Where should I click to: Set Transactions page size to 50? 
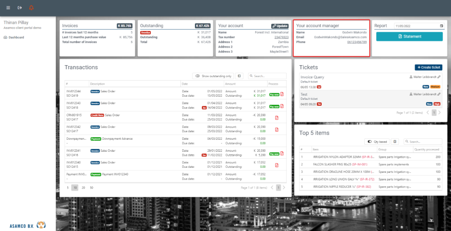[90, 187]
